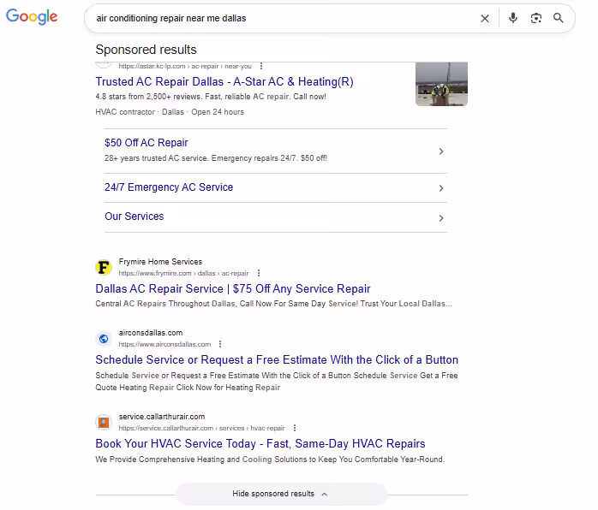Click Frymire Home Services favicon
This screenshot has width=598, height=510.
tap(104, 267)
